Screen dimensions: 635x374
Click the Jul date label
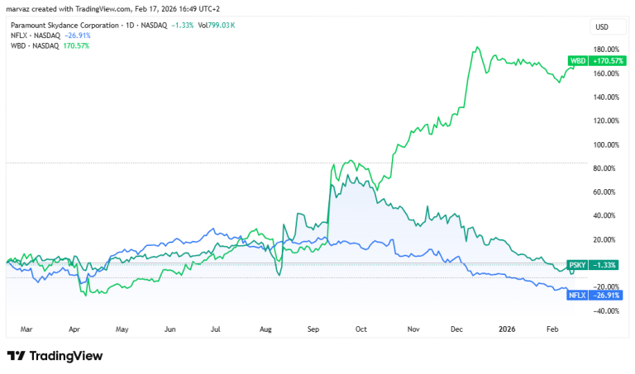coord(216,329)
